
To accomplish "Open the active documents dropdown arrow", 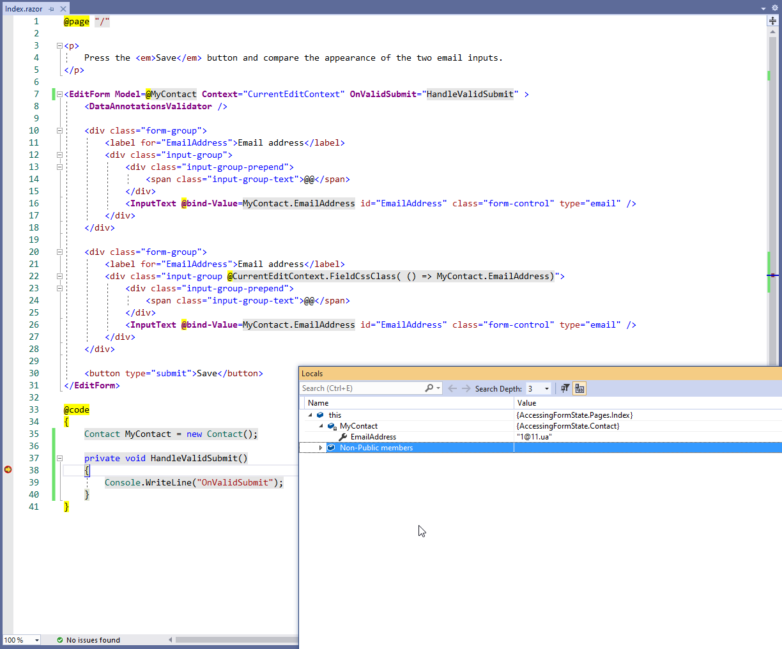I will (763, 8).
